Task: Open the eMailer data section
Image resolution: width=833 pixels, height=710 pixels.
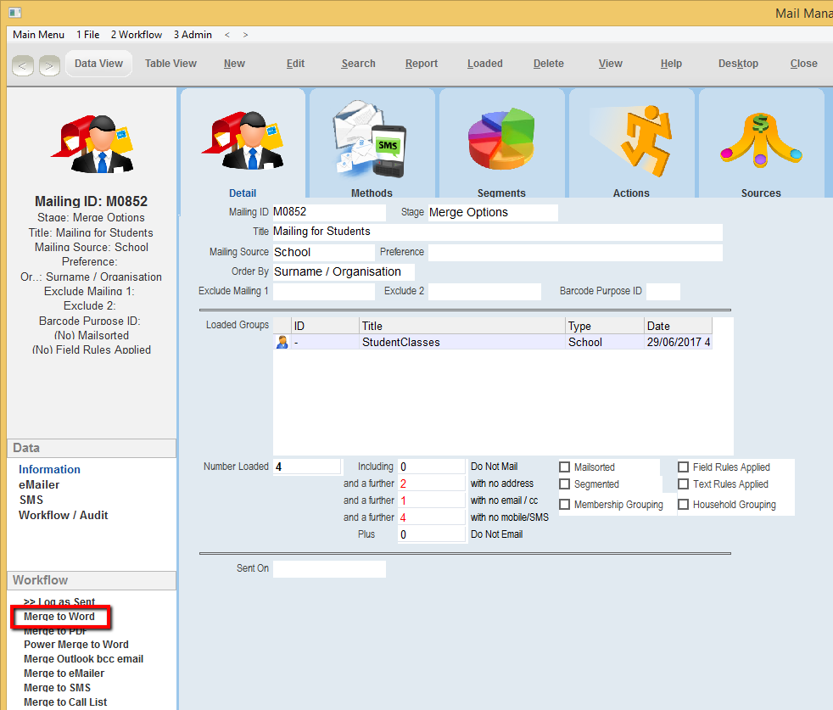Action: (39, 485)
